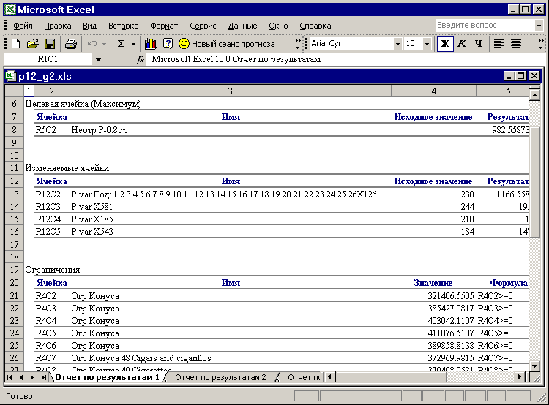Expand the undo history dropdown arrow

coord(105,44)
